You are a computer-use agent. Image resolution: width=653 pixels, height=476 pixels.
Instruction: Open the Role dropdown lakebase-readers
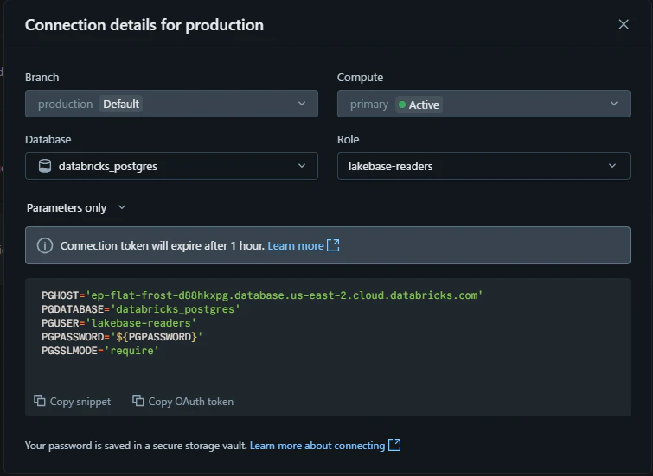pyautogui.click(x=483, y=166)
